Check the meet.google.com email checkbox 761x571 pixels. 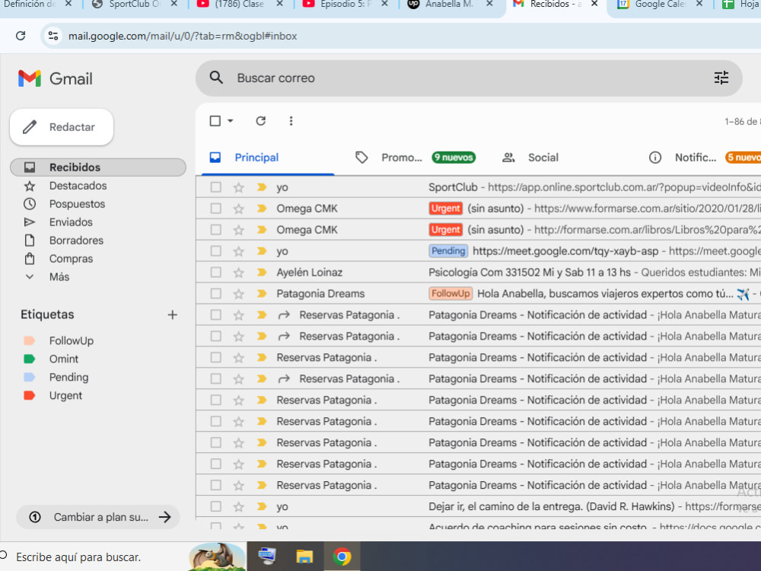[215, 251]
